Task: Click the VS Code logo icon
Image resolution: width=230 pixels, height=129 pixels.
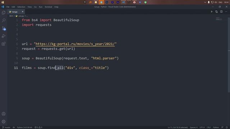Action: click(x=3, y=7)
